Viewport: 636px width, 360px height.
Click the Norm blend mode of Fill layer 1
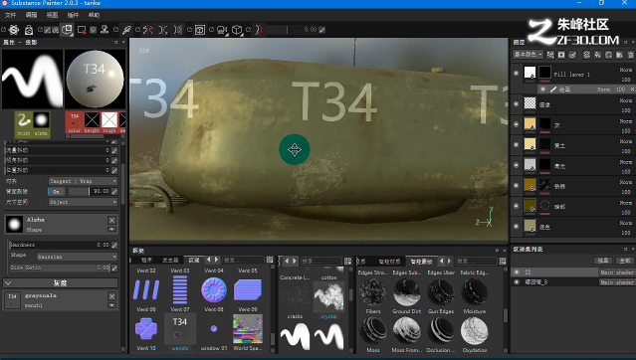click(625, 70)
